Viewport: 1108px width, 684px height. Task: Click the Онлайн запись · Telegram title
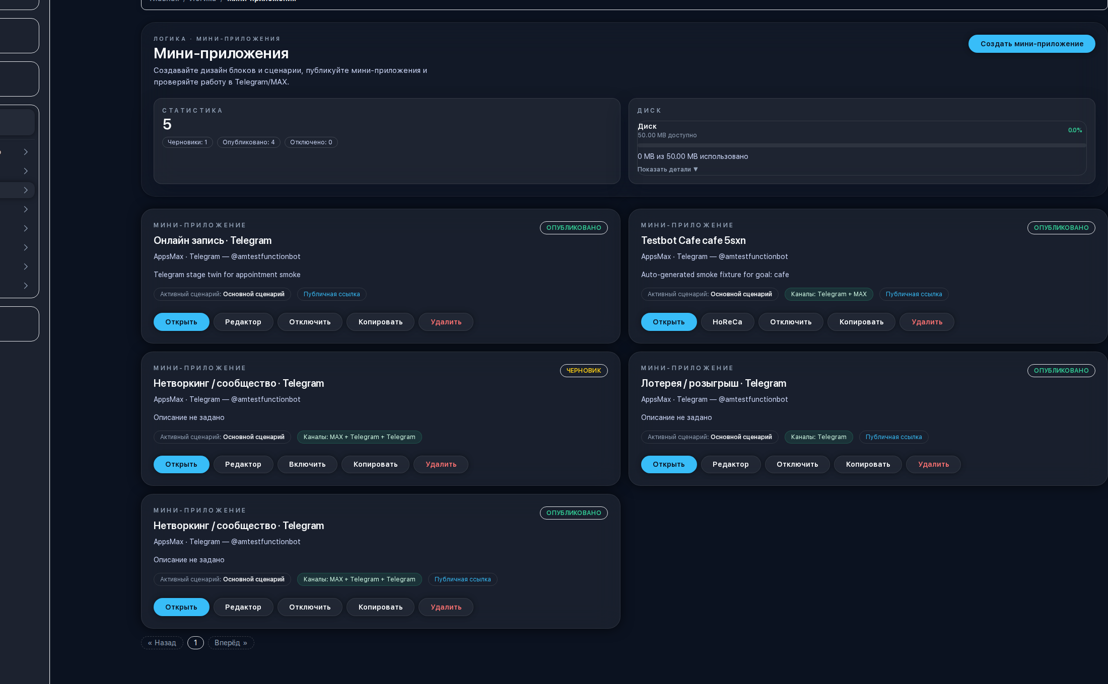click(x=213, y=240)
